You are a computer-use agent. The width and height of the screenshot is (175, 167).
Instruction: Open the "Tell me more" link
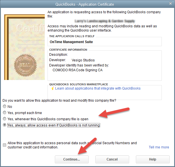pos(159,147)
